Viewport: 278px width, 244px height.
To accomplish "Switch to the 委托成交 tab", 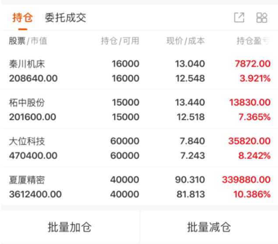I will point(65,17).
